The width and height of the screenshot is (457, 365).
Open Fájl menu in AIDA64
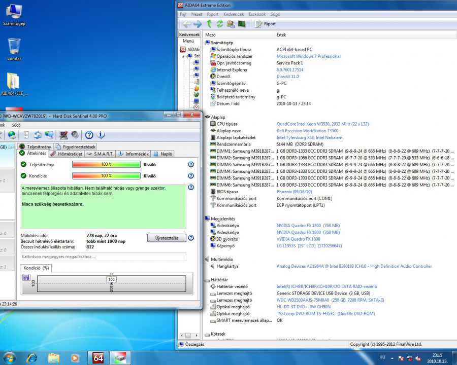click(183, 14)
